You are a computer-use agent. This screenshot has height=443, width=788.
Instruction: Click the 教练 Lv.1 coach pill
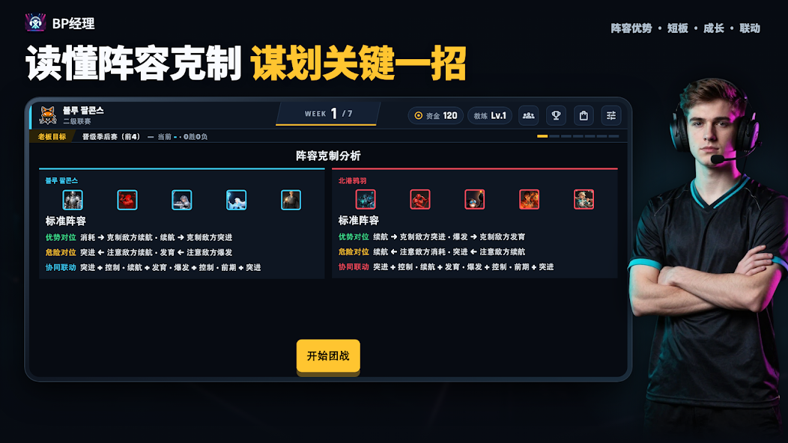pyautogui.click(x=490, y=115)
